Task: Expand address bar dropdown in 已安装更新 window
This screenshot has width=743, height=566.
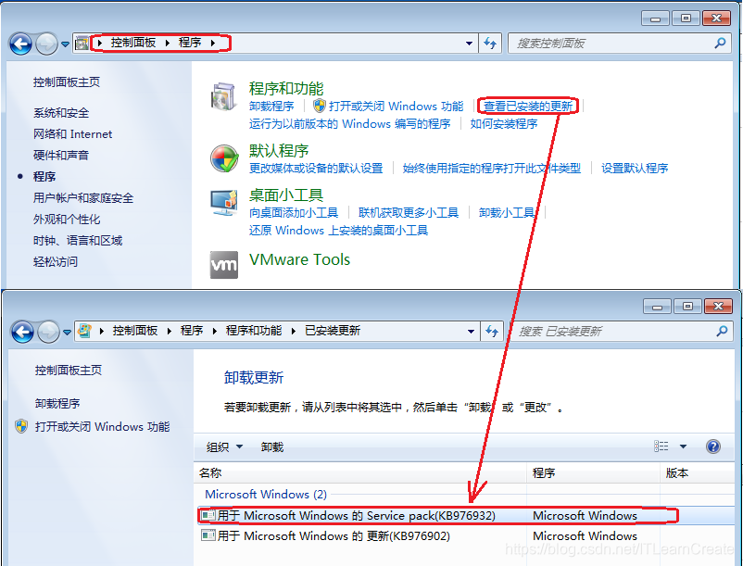Action: point(471,331)
